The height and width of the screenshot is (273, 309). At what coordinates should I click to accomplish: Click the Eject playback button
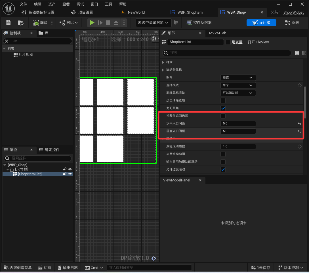[x=116, y=23]
